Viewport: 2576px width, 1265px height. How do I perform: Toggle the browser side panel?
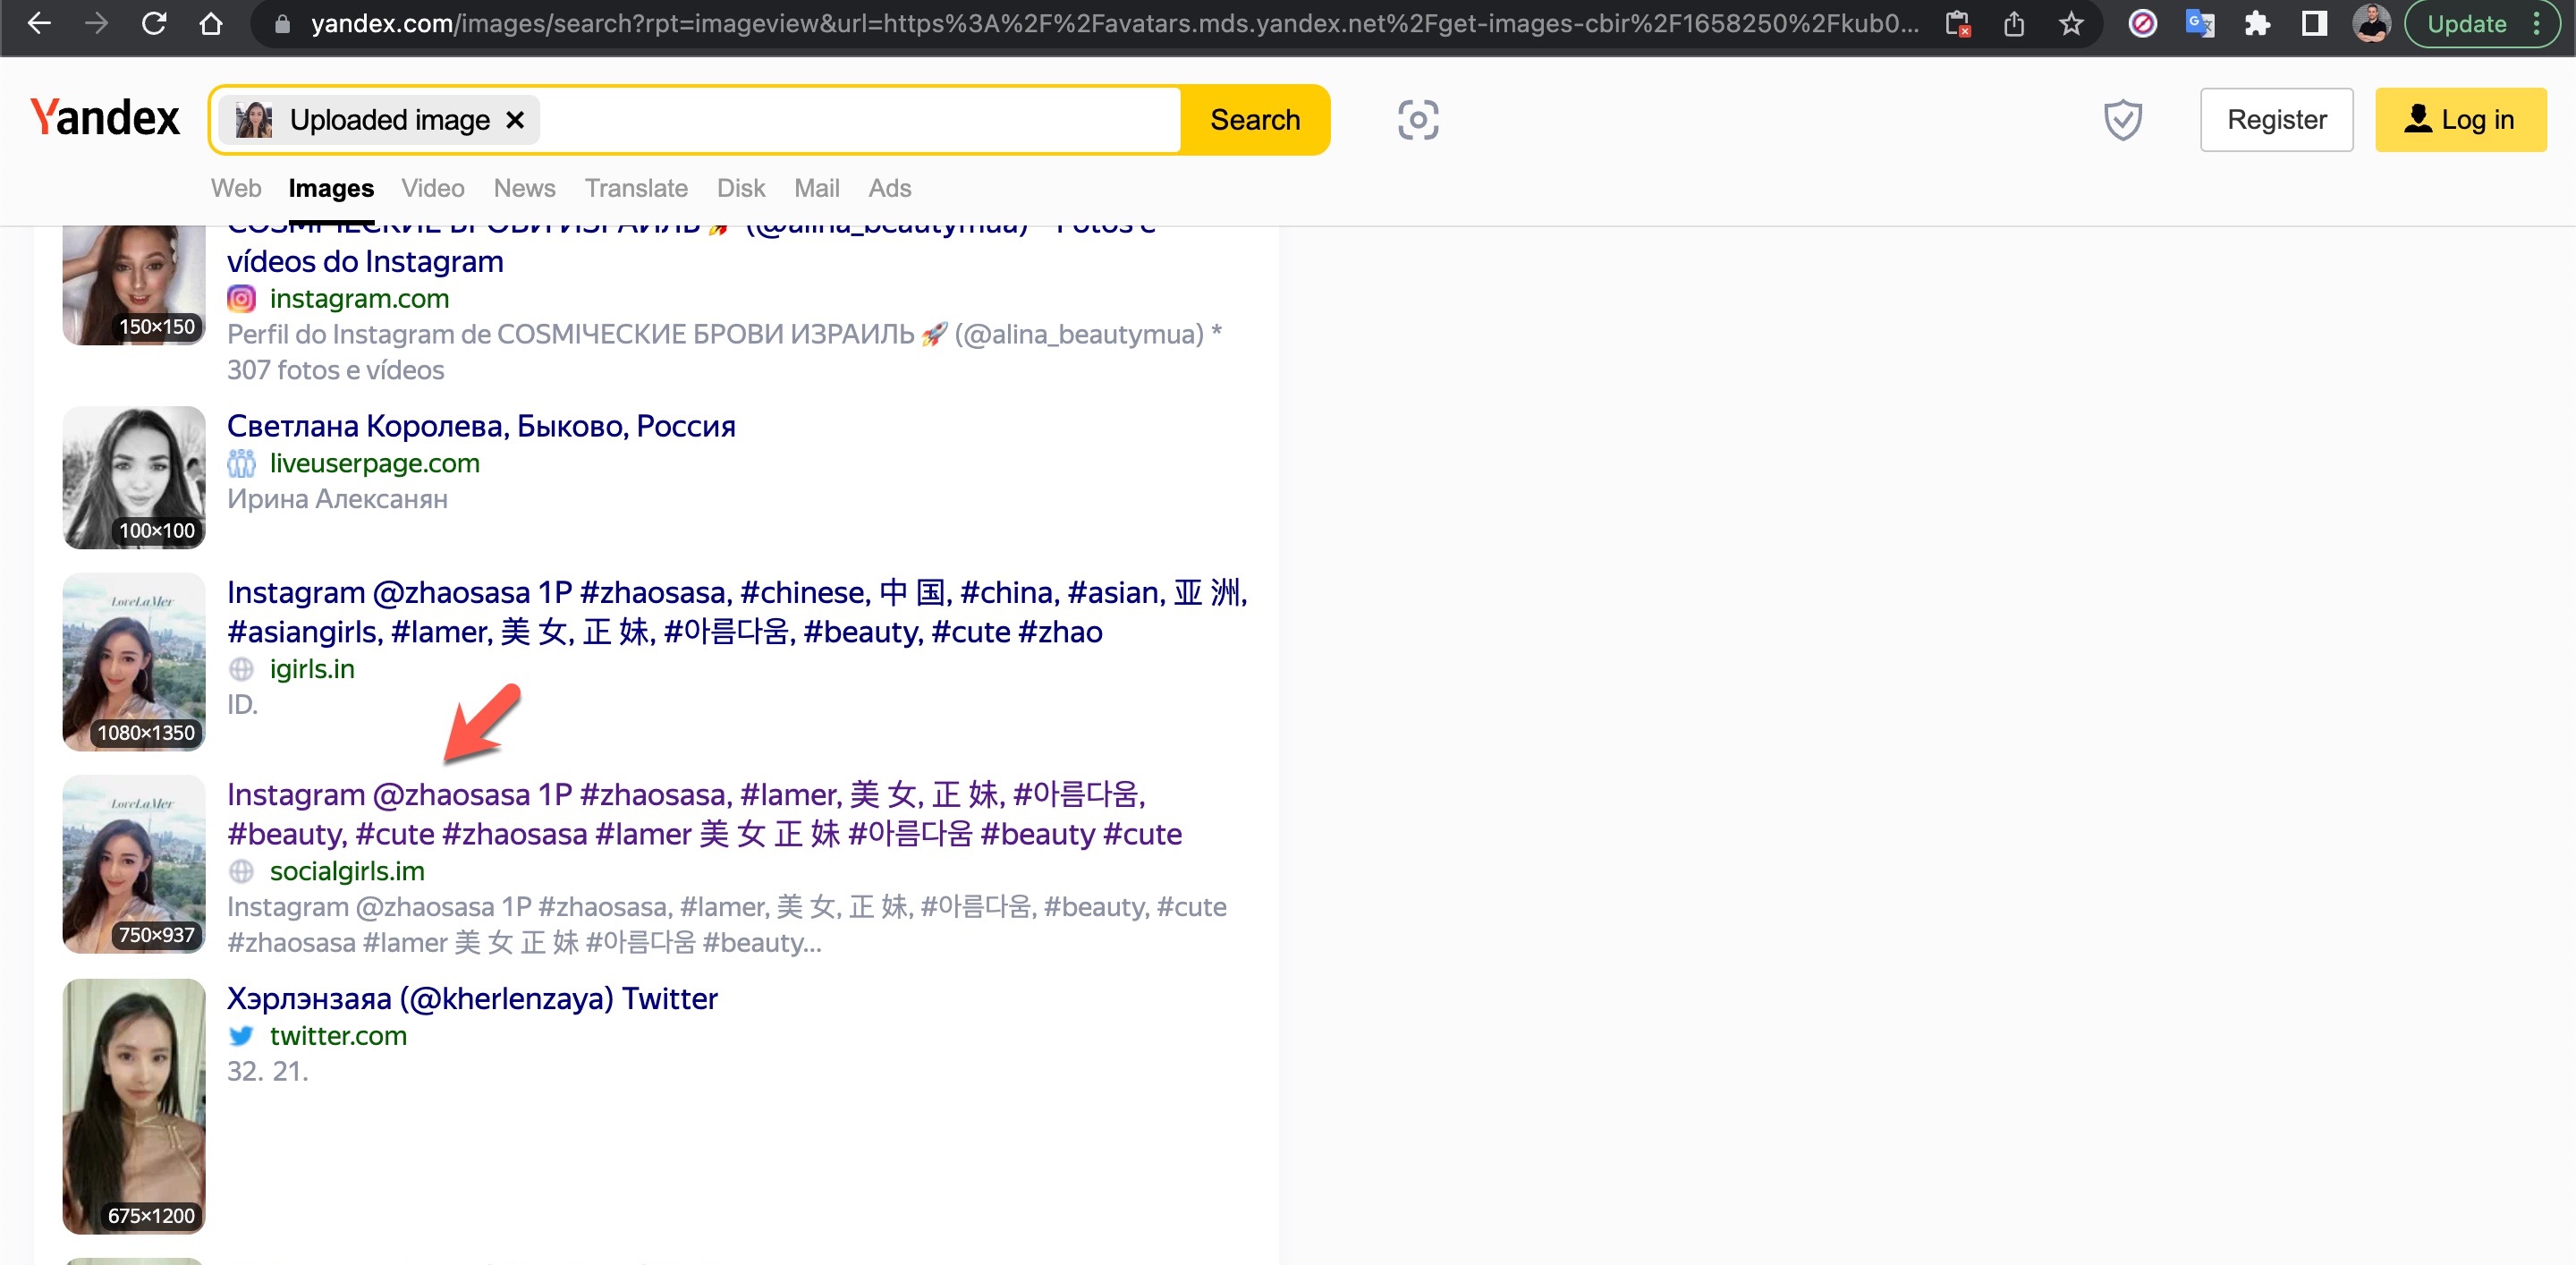(x=2314, y=24)
